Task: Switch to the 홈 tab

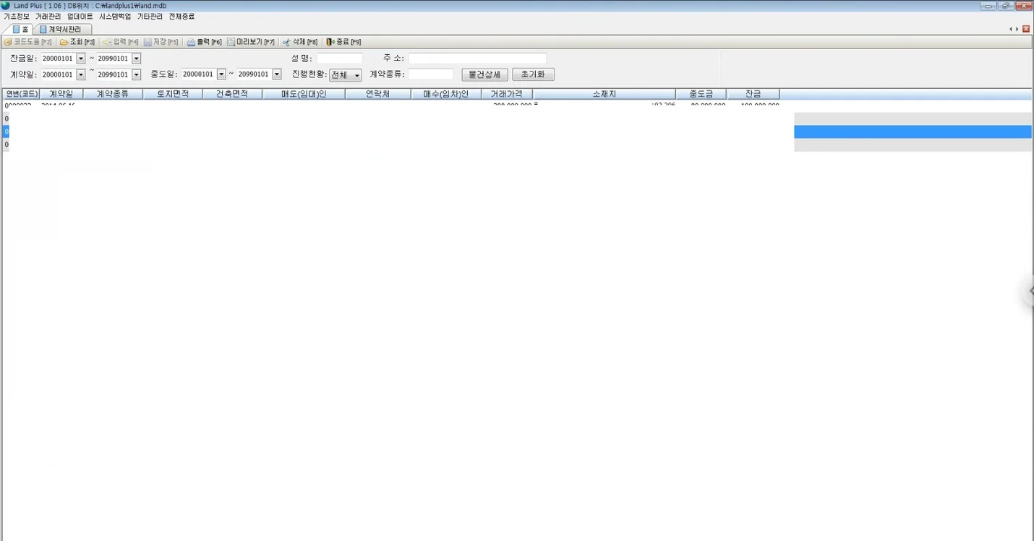Action: tap(21, 30)
